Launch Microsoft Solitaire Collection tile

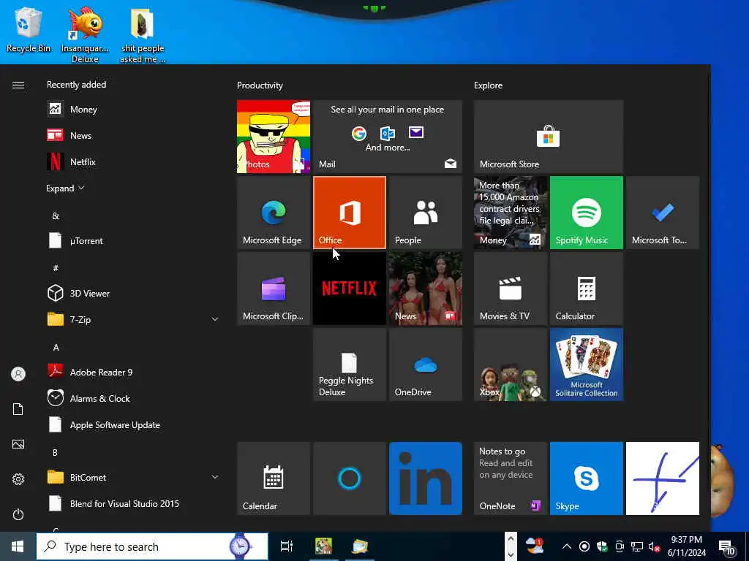pos(586,365)
